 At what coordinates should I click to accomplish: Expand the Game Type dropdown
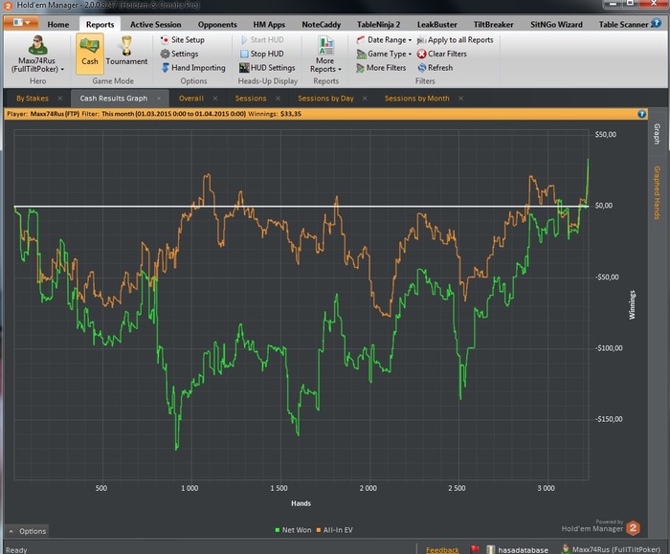(388, 55)
